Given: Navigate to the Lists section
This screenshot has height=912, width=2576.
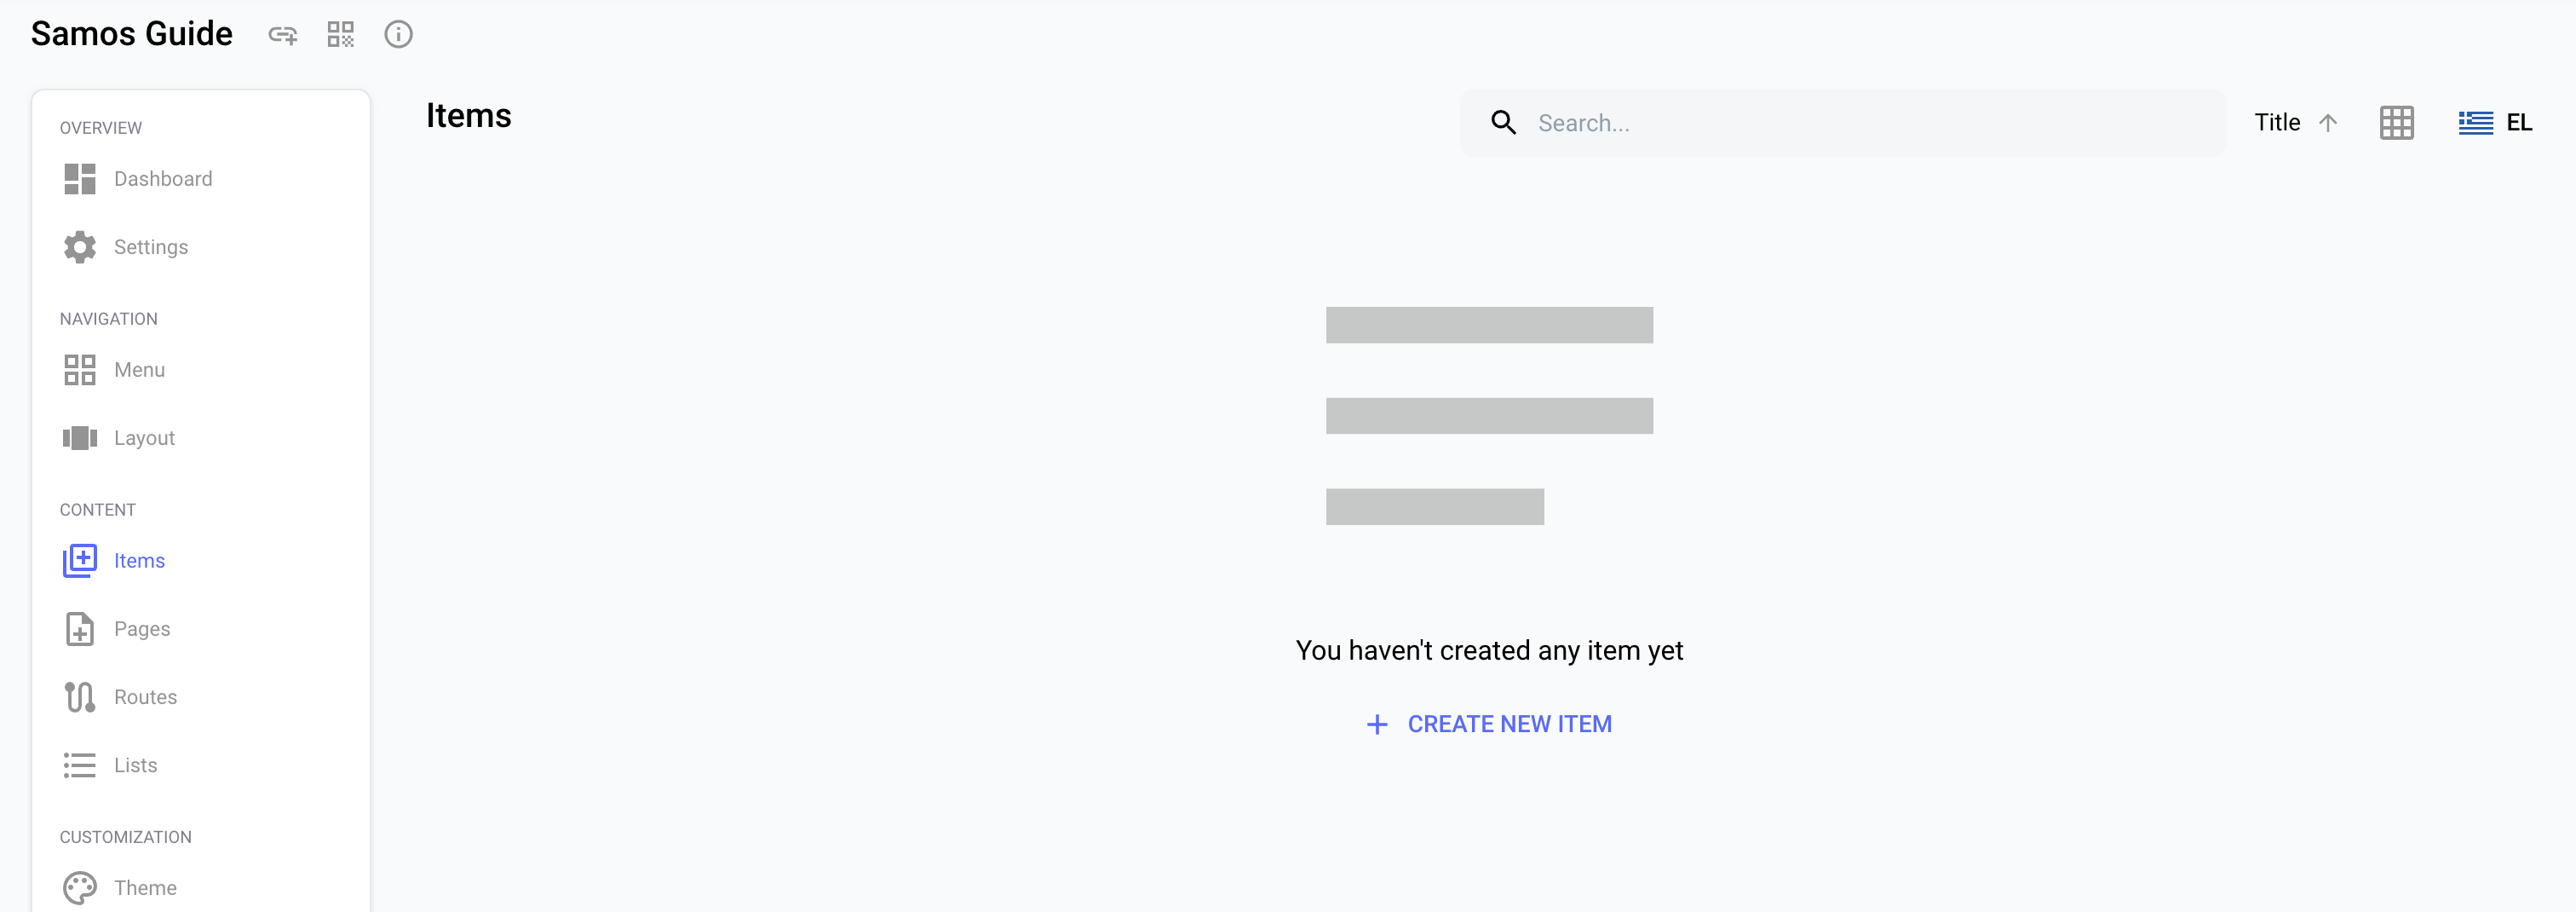Looking at the screenshot, I should click(135, 765).
